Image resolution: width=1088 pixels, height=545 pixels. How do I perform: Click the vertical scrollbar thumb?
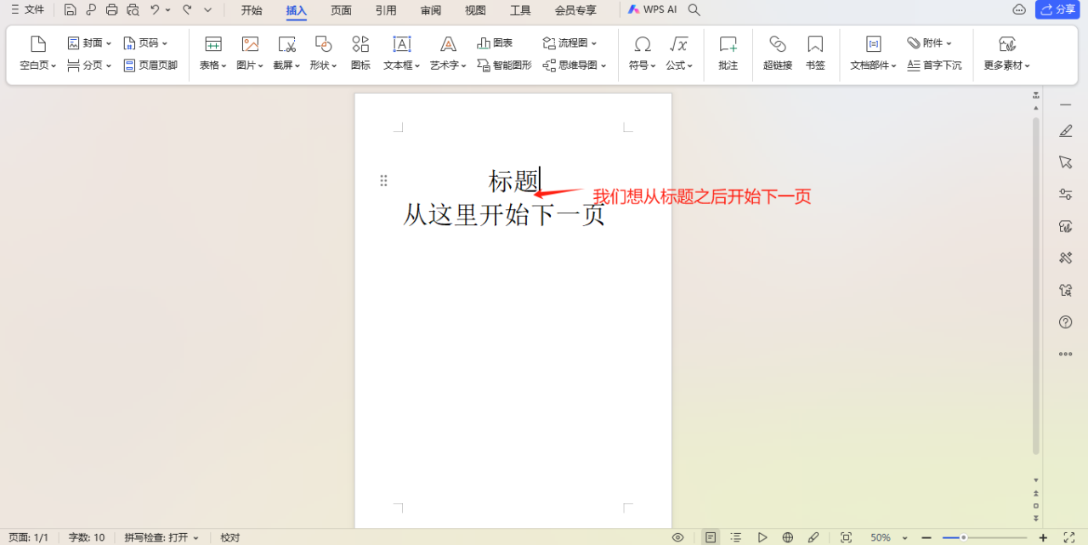coord(1035,286)
